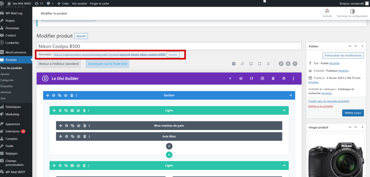370x177 pixels.
Task: Open editing history clock icon in Divi header
Action: pos(262,78)
